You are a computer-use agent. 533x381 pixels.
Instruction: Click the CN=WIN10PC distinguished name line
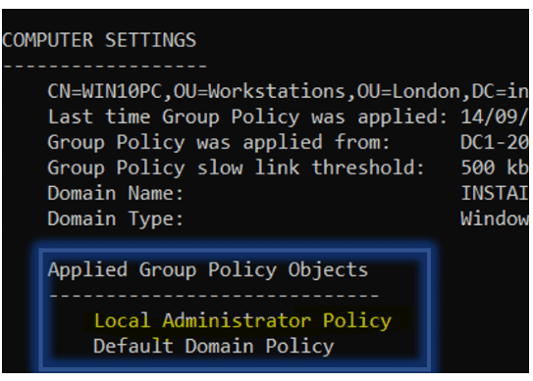click(288, 92)
